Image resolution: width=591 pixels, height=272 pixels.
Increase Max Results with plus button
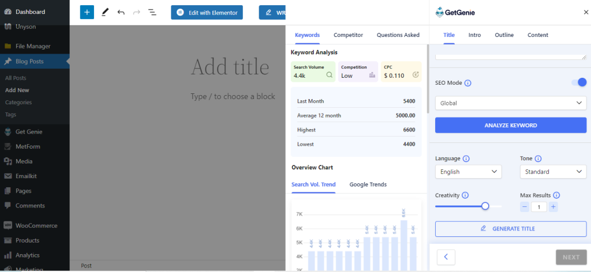coord(553,206)
